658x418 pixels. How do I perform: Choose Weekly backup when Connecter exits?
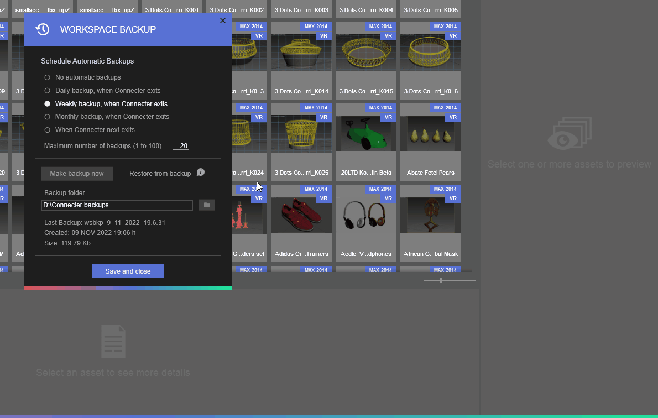pyautogui.click(x=48, y=104)
